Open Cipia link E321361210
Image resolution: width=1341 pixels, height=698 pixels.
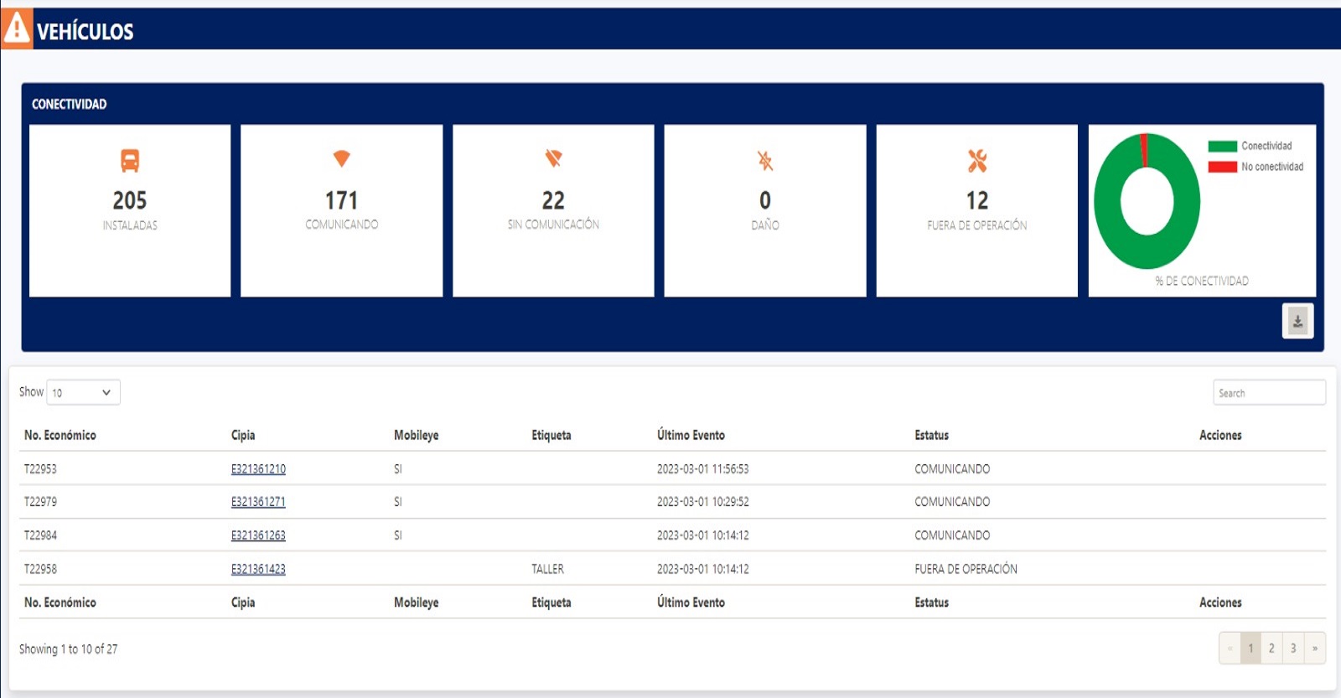click(x=258, y=469)
